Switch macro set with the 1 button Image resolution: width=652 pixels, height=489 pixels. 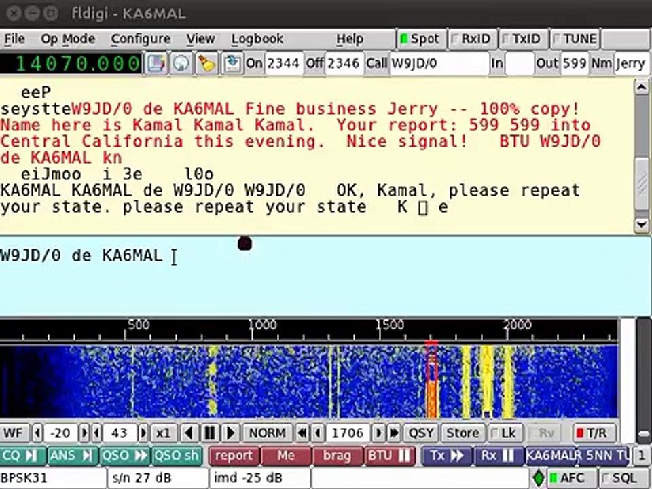[642, 456]
